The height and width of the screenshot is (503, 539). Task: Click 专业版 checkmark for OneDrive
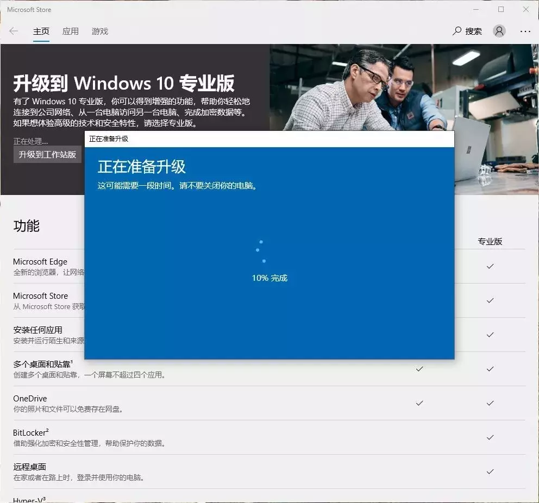pos(490,403)
